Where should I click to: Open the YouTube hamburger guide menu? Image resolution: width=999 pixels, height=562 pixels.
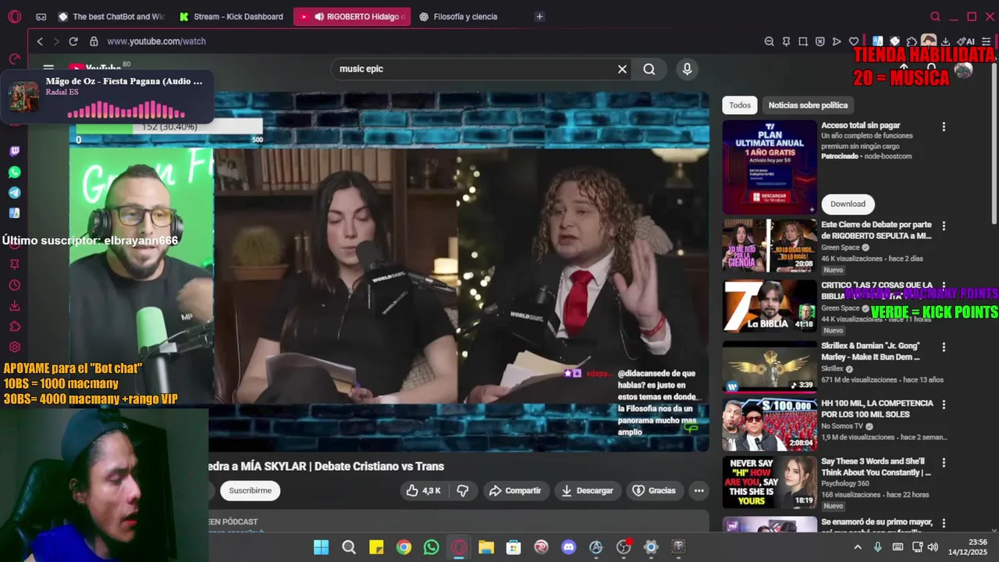click(48, 69)
